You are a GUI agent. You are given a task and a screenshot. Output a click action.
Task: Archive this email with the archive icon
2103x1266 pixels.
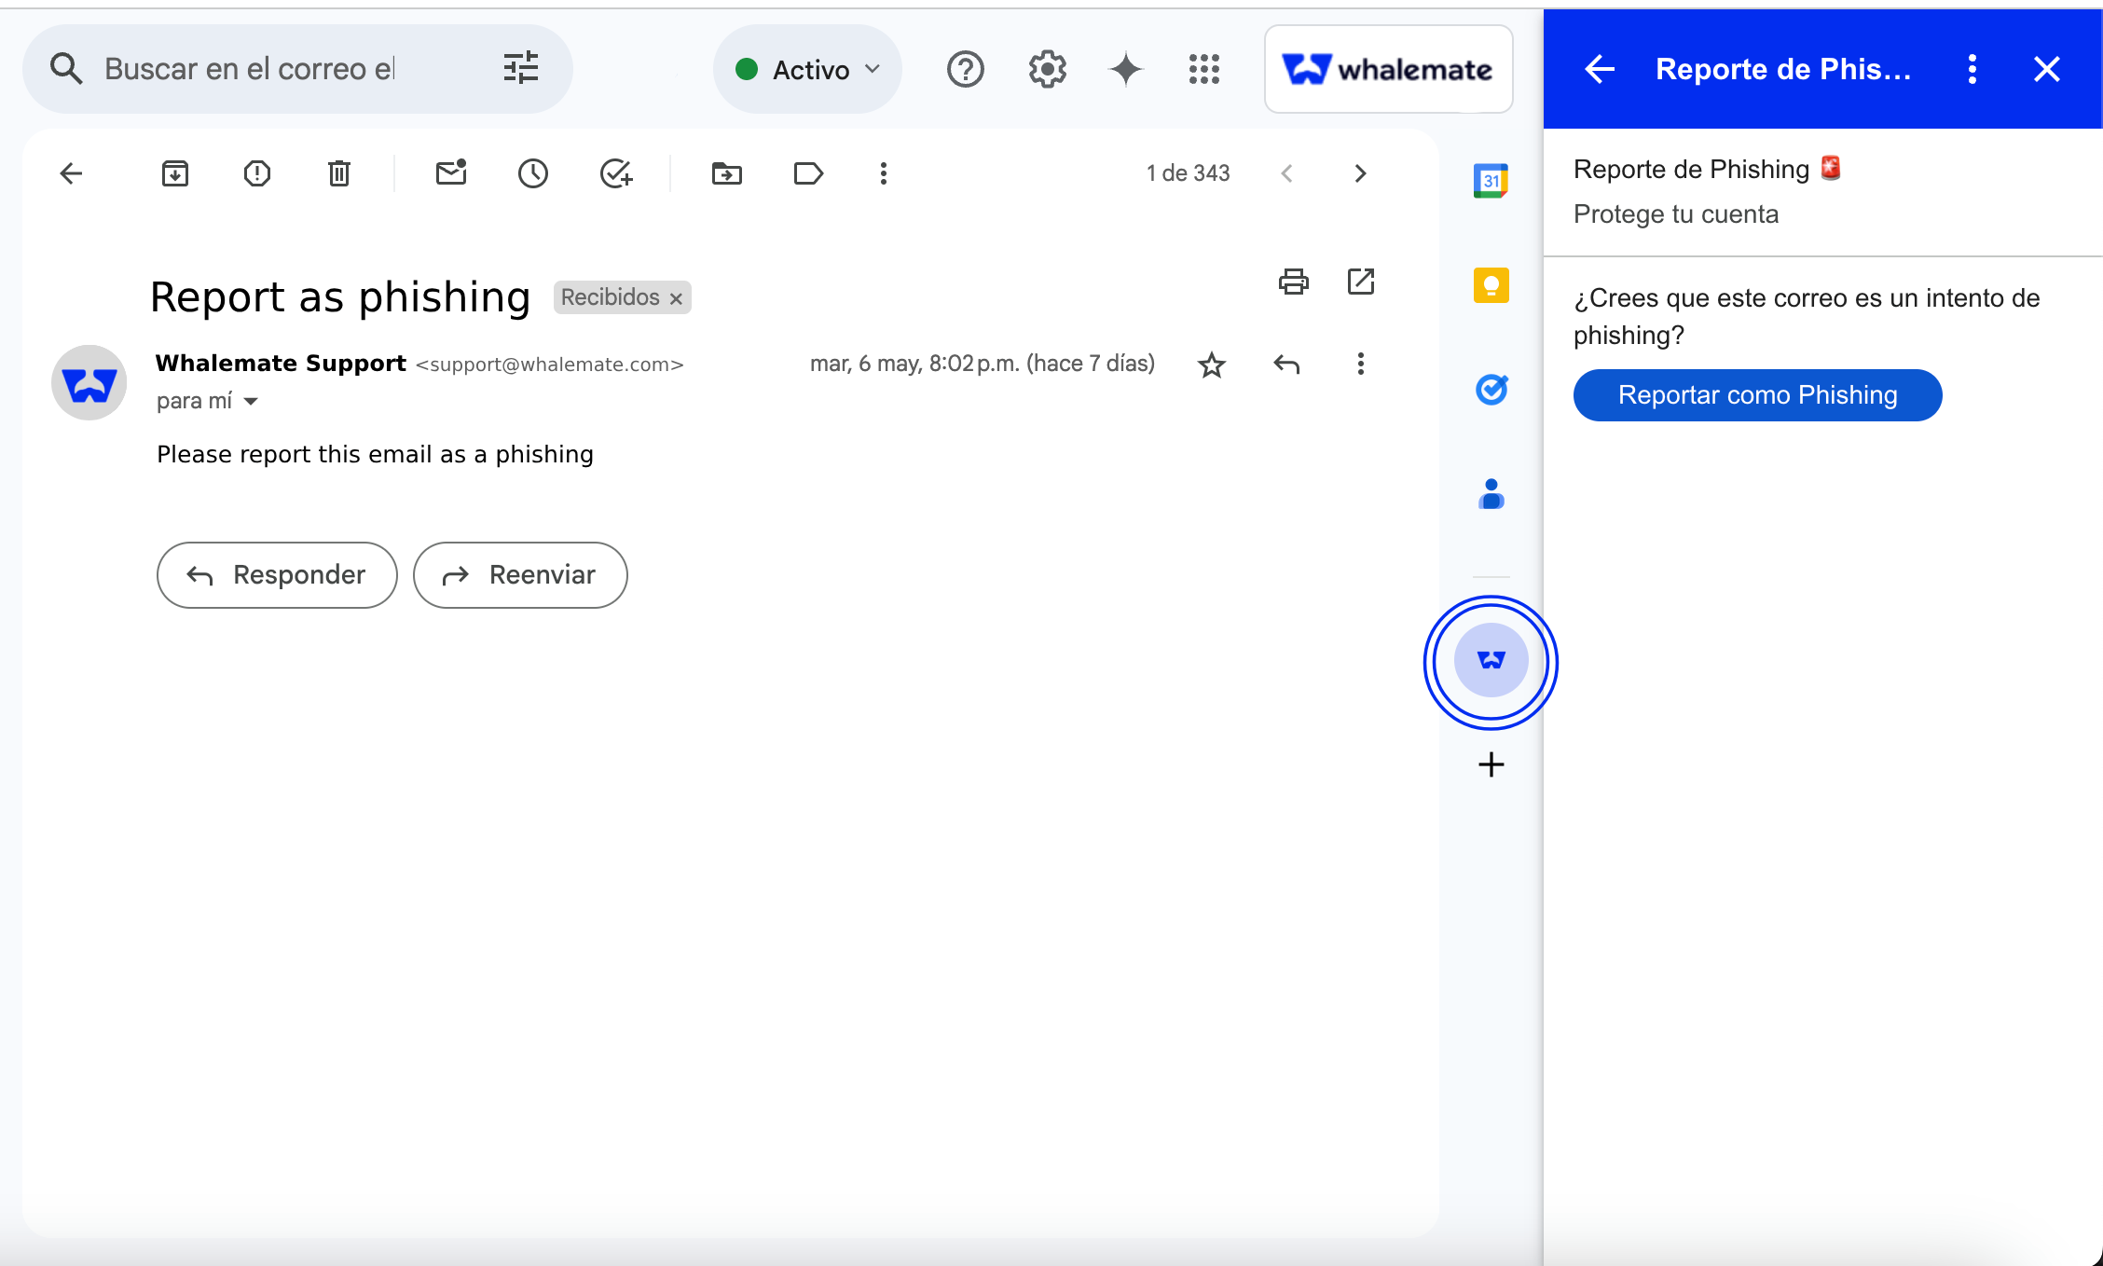tap(175, 173)
